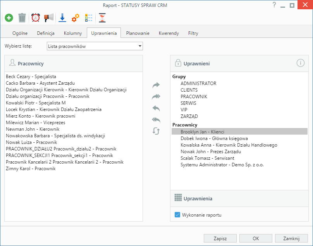Click the megaphone announcement icon

[x=49, y=18]
